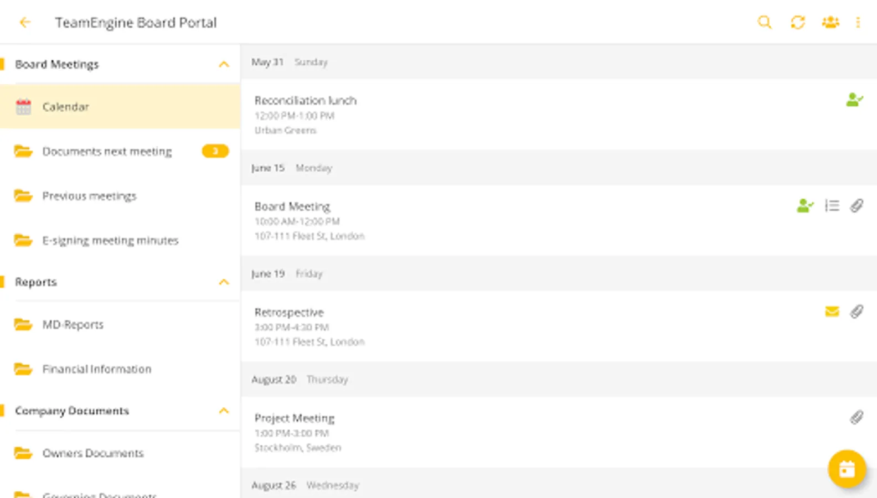Click Retrospective envelope invitation icon
Image resolution: width=877 pixels, height=498 pixels.
click(832, 312)
